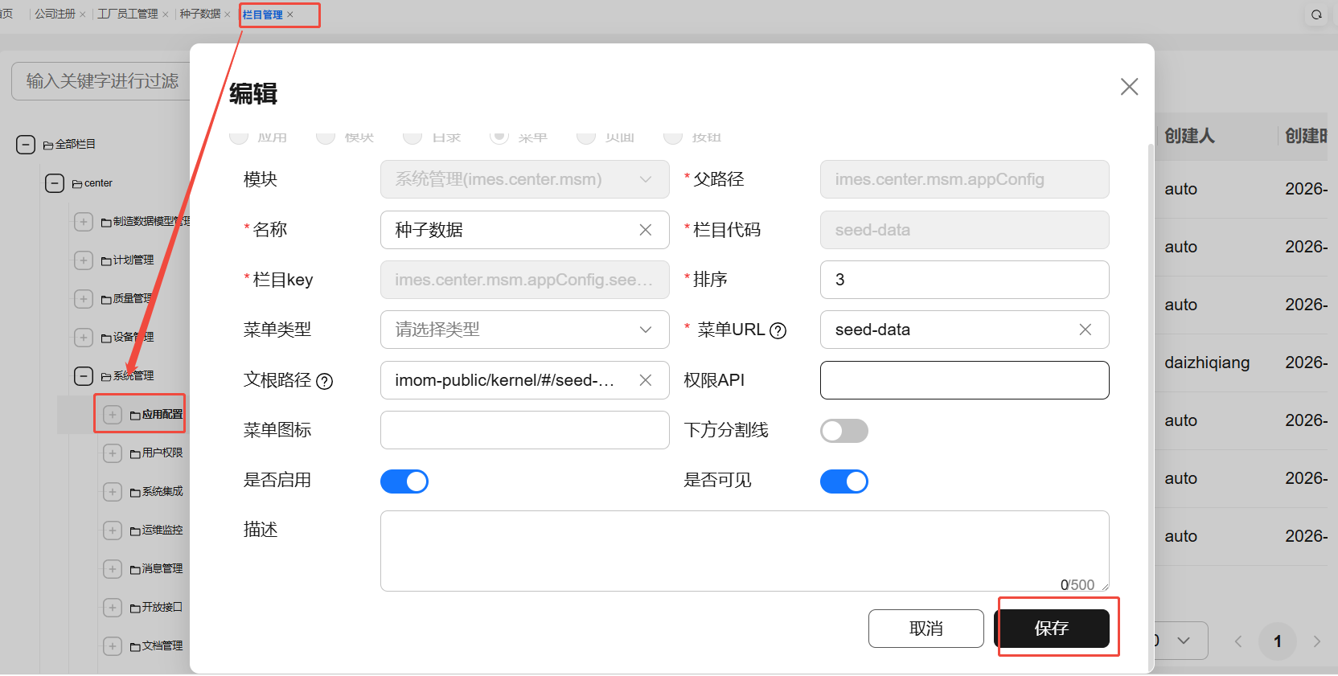Click the 保存 button
The image size is (1338, 676).
click(x=1052, y=629)
